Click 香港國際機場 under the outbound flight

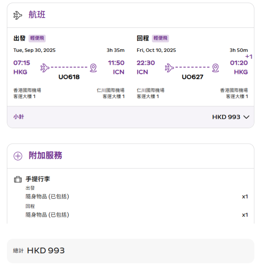pos(27,90)
